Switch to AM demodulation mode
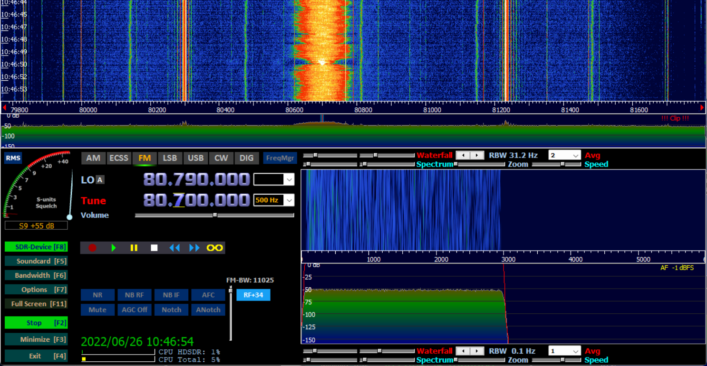 [x=93, y=158]
